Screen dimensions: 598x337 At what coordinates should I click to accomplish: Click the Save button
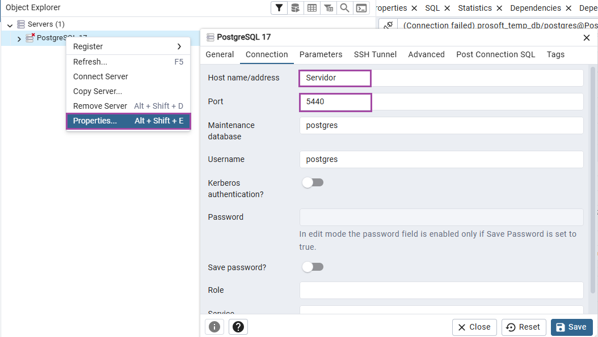(x=572, y=327)
